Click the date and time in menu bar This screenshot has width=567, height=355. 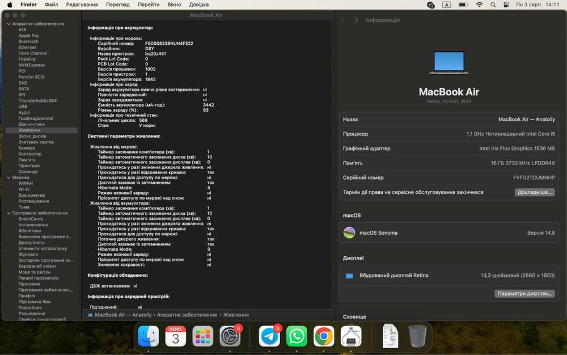click(x=538, y=5)
